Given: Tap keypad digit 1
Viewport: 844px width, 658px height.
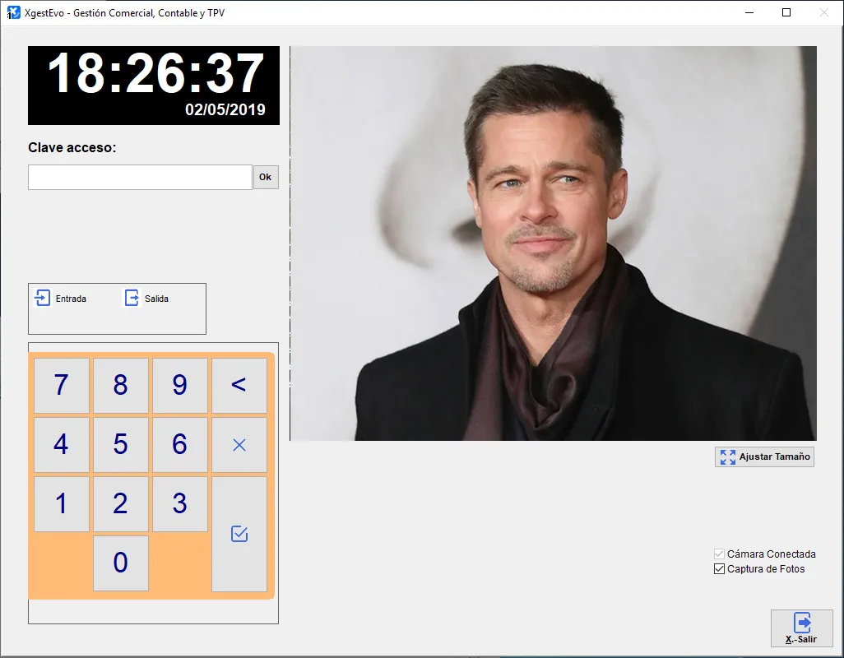Looking at the screenshot, I should point(62,503).
